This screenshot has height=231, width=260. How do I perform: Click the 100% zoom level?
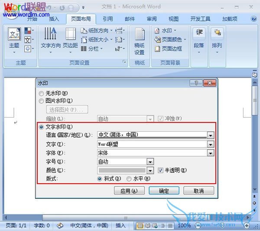(x=184, y=225)
